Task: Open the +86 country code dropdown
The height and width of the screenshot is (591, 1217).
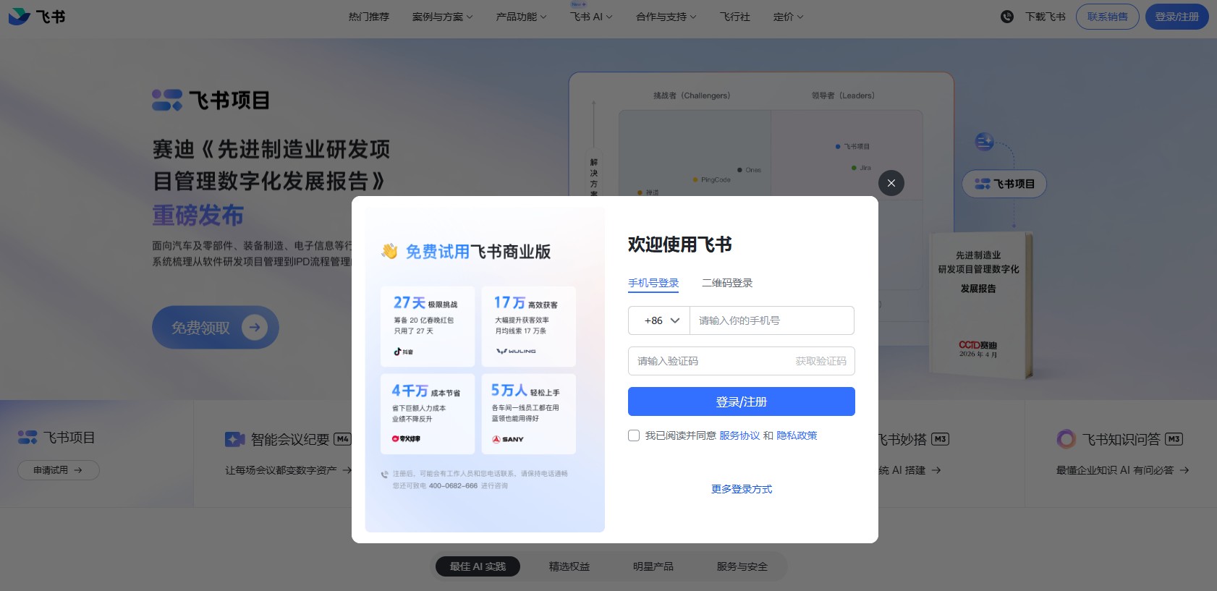Action: coord(659,320)
